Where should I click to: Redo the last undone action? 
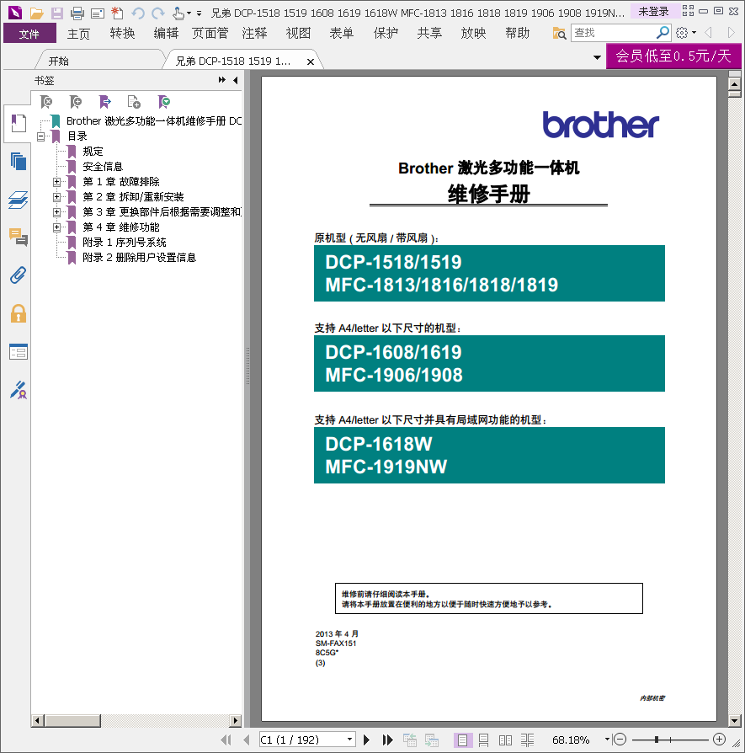click(x=158, y=13)
